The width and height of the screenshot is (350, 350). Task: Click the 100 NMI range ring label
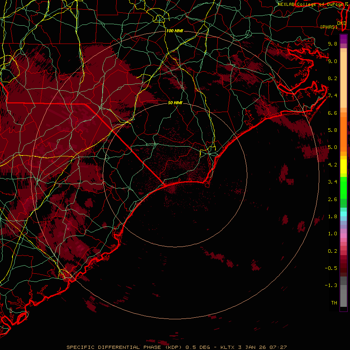tap(175, 31)
